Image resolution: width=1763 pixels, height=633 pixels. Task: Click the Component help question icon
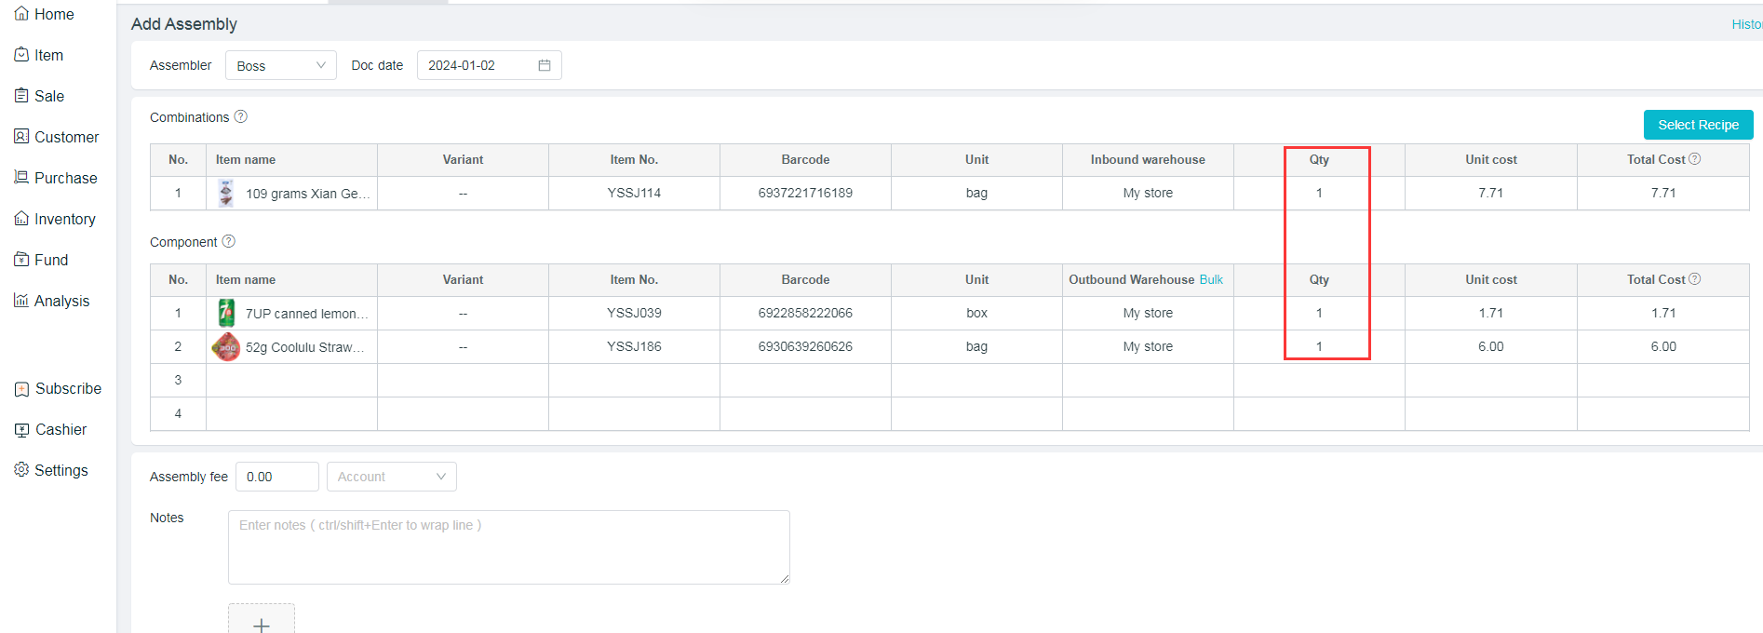[x=229, y=241]
